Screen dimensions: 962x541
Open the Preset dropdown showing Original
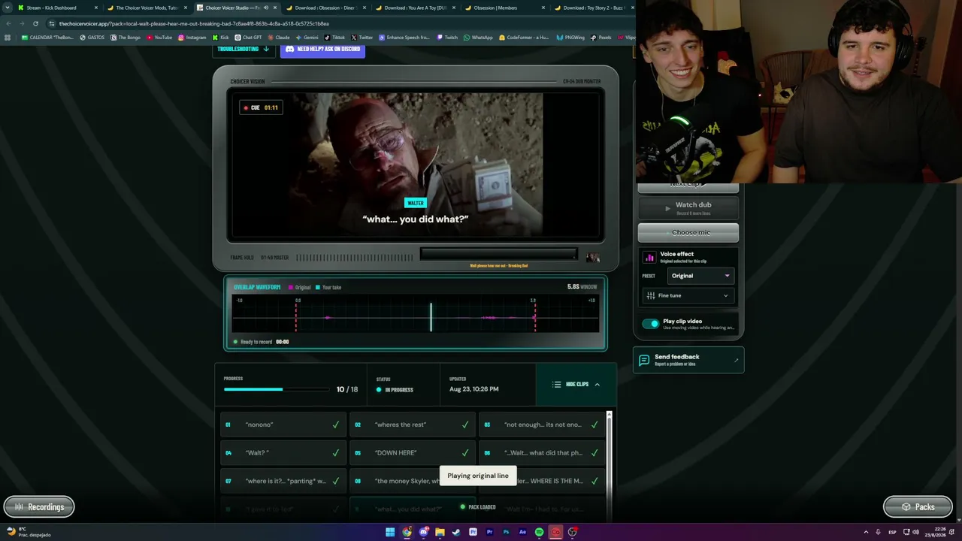[700, 276]
